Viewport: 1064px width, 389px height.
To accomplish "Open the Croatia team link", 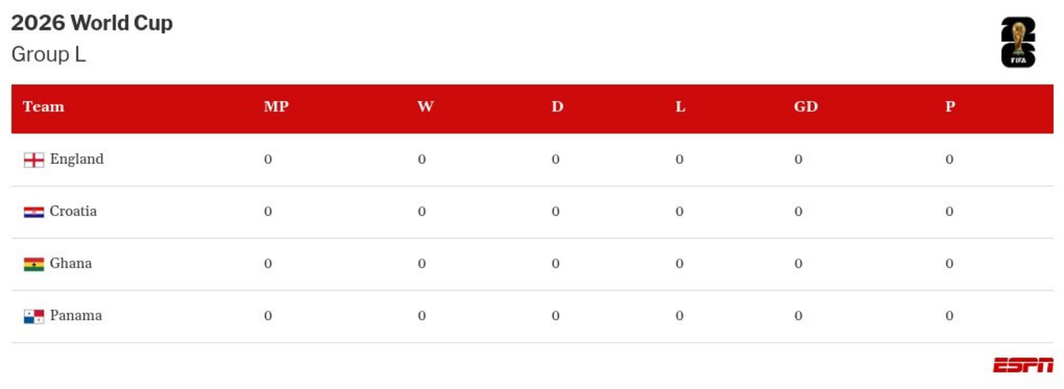I will [x=73, y=211].
